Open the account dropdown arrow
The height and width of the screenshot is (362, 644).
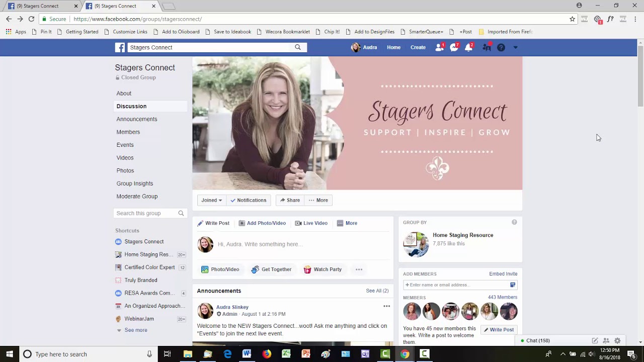[x=515, y=47]
